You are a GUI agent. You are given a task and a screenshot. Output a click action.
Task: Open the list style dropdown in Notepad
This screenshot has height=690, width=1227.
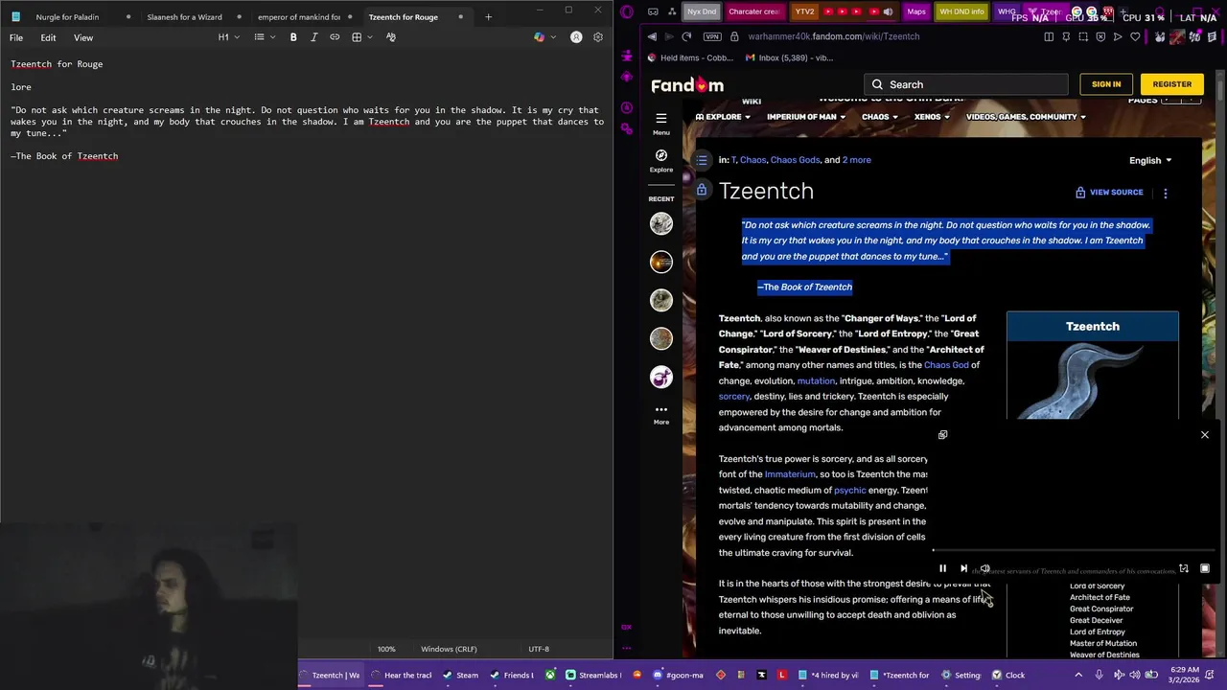click(265, 37)
